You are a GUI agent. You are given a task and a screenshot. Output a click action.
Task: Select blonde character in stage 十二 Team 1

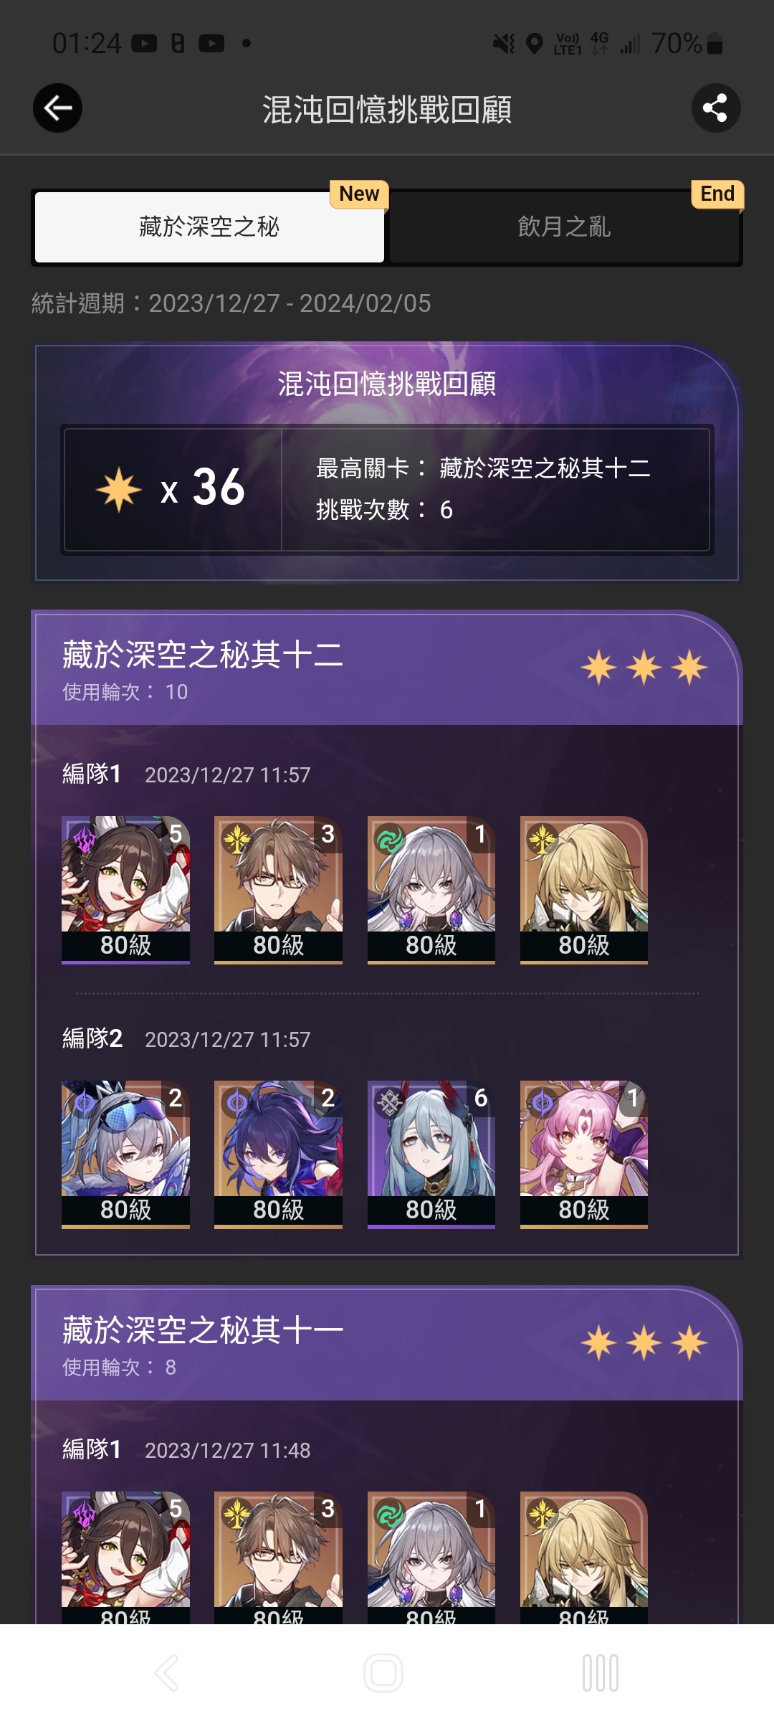pyautogui.click(x=583, y=890)
